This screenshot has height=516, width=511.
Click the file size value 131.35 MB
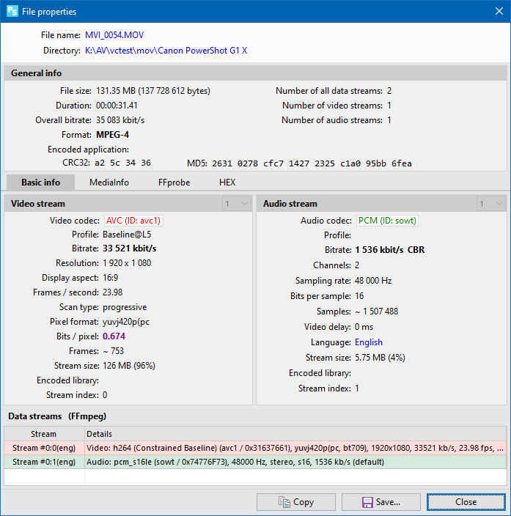(153, 91)
